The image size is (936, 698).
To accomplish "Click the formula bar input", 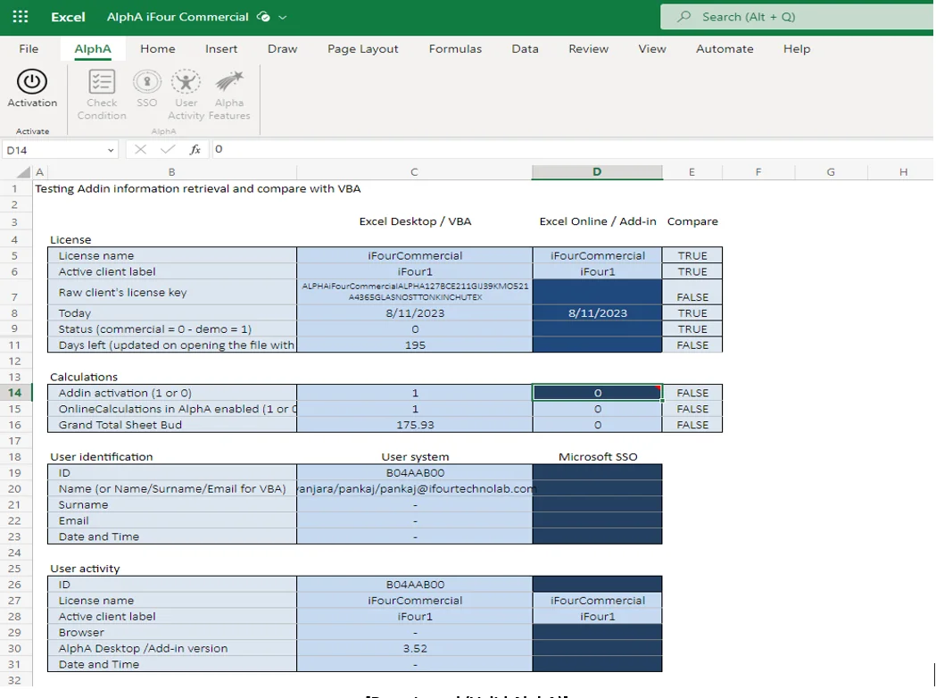I will (571, 149).
